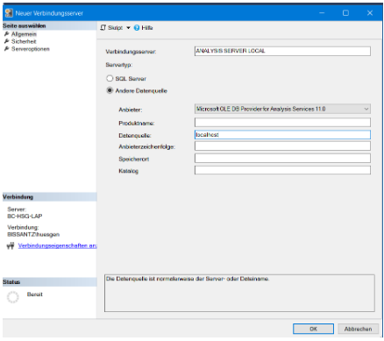Click into the Verbindungsserver name field

(282, 51)
